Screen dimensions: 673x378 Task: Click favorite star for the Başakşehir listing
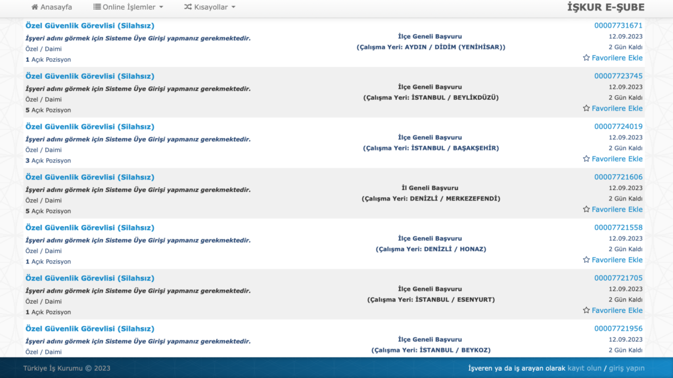pyautogui.click(x=586, y=159)
